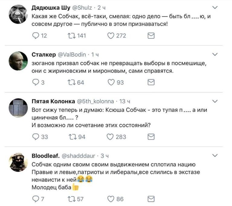Screen dimensions: 232x206
Task: Send Дядюшка Шу's tweet via direct message
Action: [150, 36]
